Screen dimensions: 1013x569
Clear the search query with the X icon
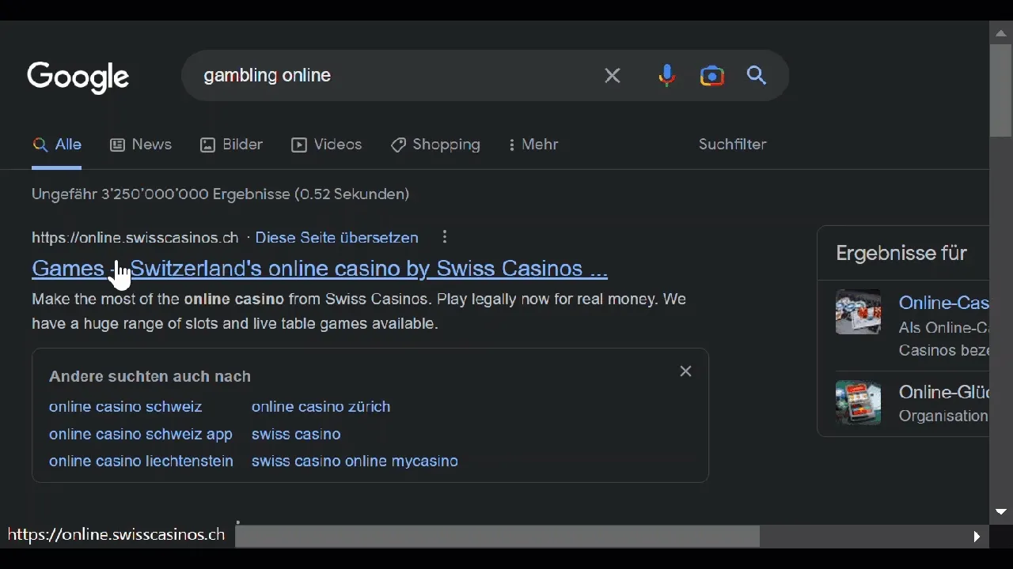613,76
